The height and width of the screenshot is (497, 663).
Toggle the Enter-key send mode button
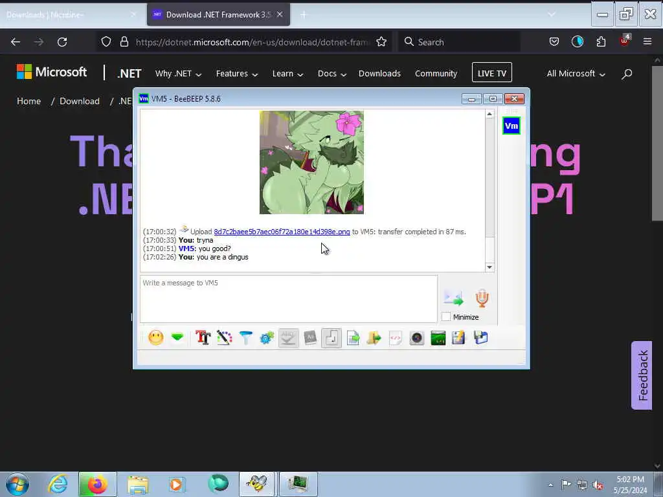tap(331, 338)
